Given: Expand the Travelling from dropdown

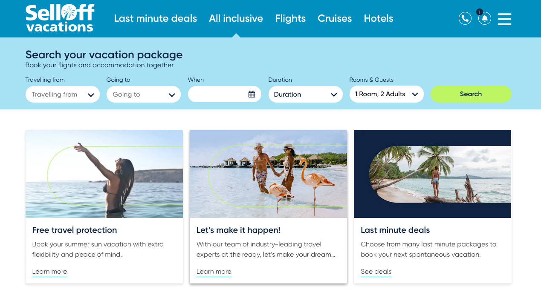Looking at the screenshot, I should coord(62,94).
